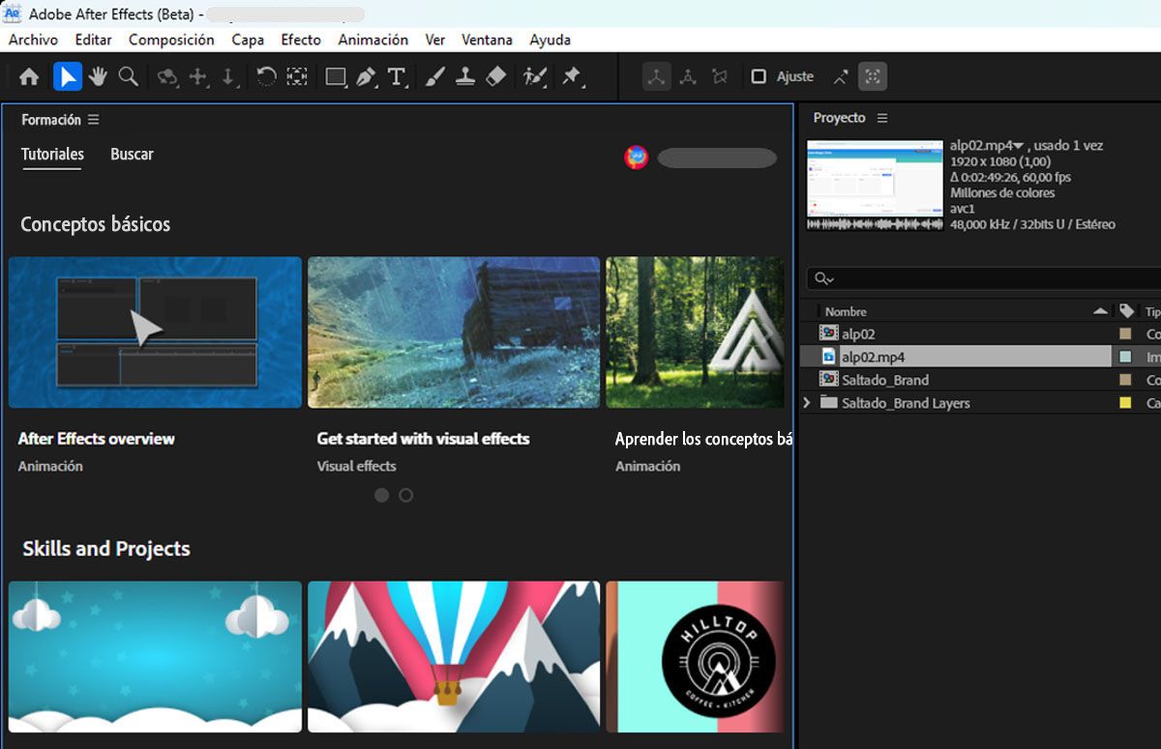Viewport: 1161px width, 749px height.
Task: Go to the Home screen icon
Action: click(x=29, y=76)
